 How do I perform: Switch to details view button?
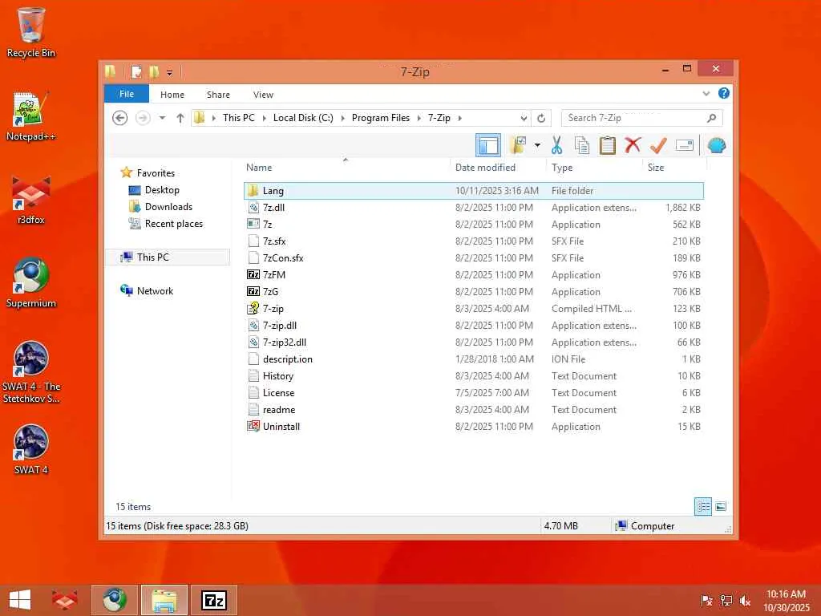tap(702, 506)
